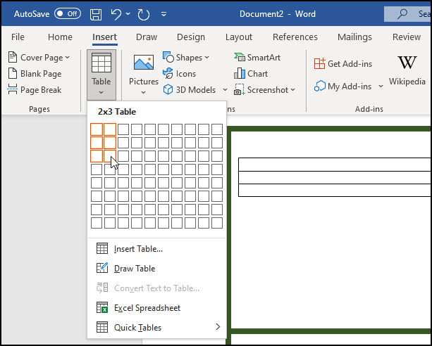This screenshot has height=346, width=432.
Task: Expand the Cover Page dropdown arrow
Action: point(67,58)
